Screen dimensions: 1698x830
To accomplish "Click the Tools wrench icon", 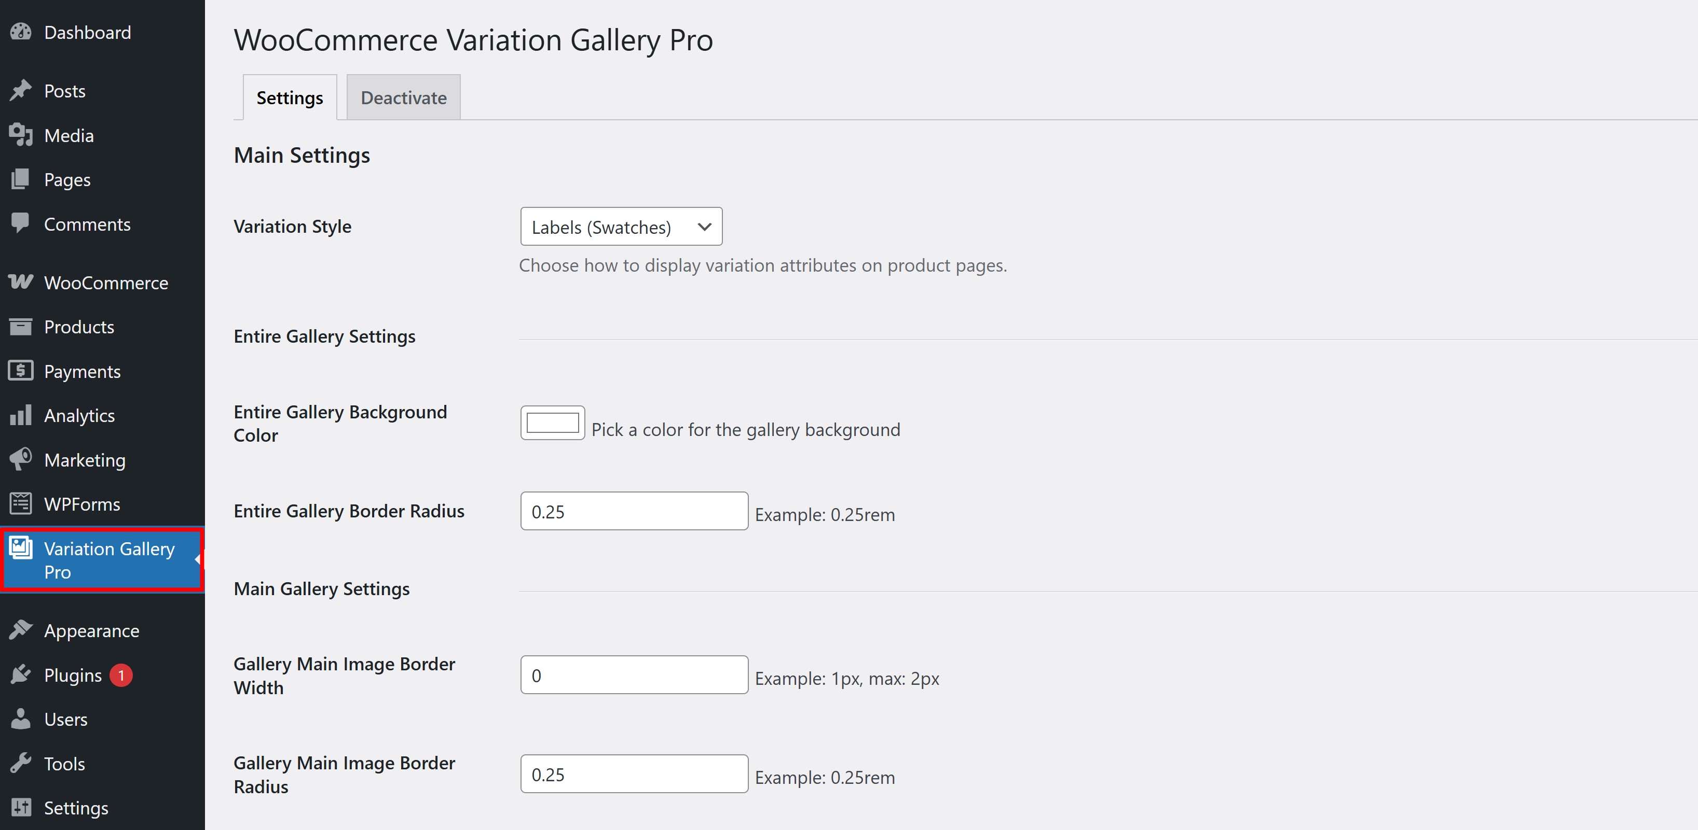I will [x=21, y=763].
